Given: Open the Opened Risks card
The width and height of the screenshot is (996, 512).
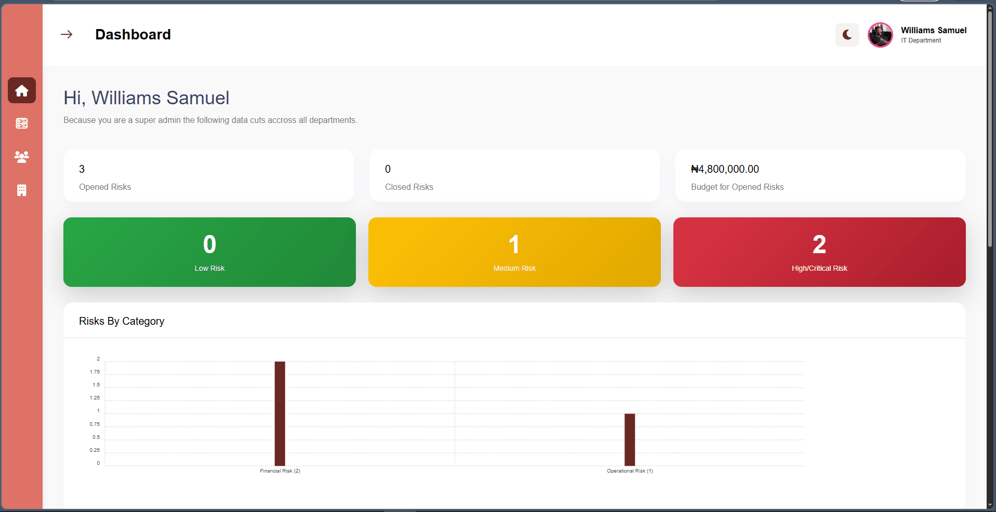Looking at the screenshot, I should pyautogui.click(x=208, y=175).
